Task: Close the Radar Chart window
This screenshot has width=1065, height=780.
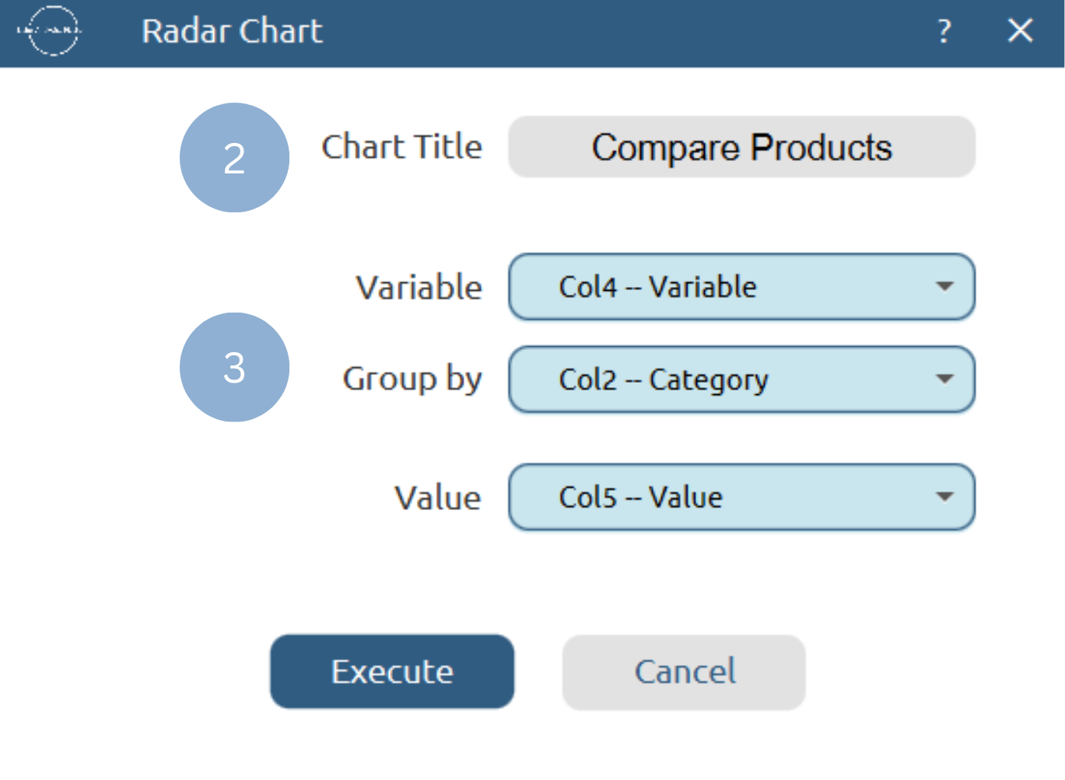Action: click(1018, 31)
